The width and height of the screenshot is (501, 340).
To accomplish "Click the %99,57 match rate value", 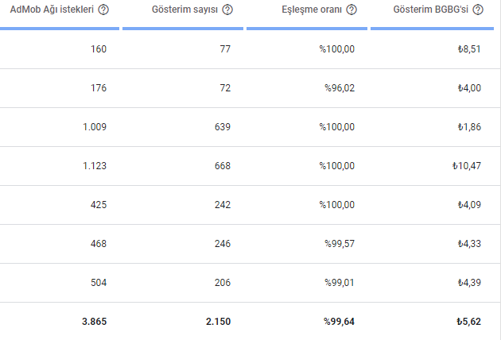I will [339, 244].
